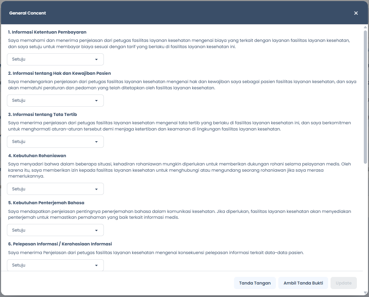Click caret arrow of Kebutuhan Penterjemah Bahasa dropdown
Image resolution: width=369 pixels, height=297 pixels.
click(x=96, y=231)
